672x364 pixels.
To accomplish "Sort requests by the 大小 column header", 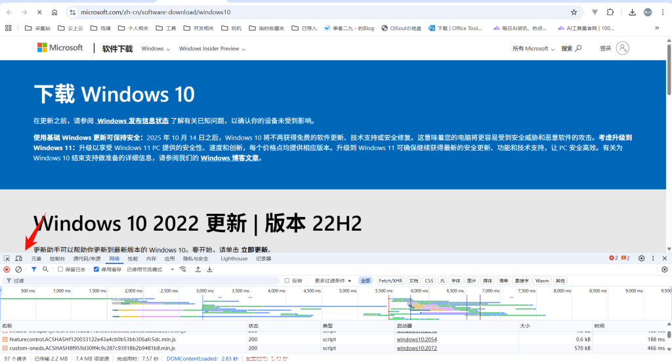I will (555, 326).
